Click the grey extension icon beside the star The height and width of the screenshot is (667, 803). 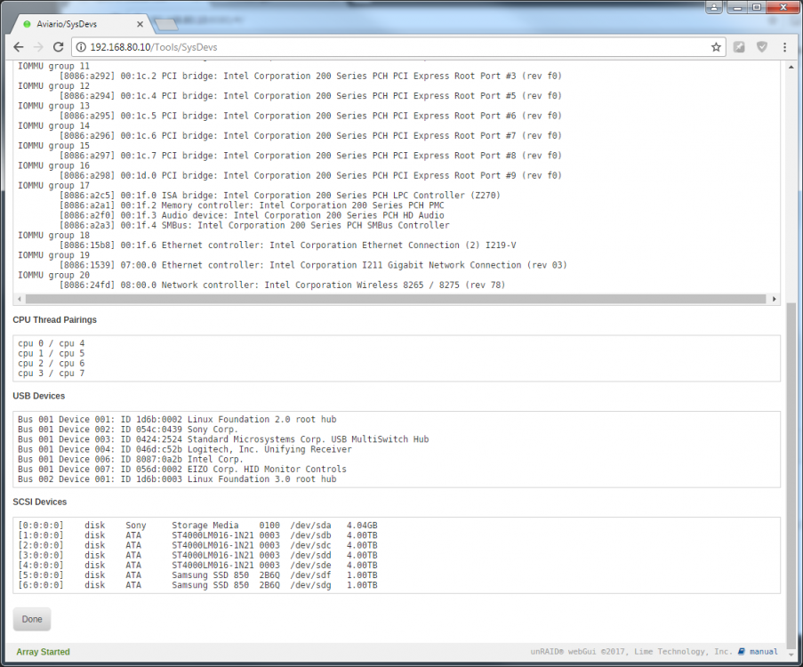coord(739,47)
